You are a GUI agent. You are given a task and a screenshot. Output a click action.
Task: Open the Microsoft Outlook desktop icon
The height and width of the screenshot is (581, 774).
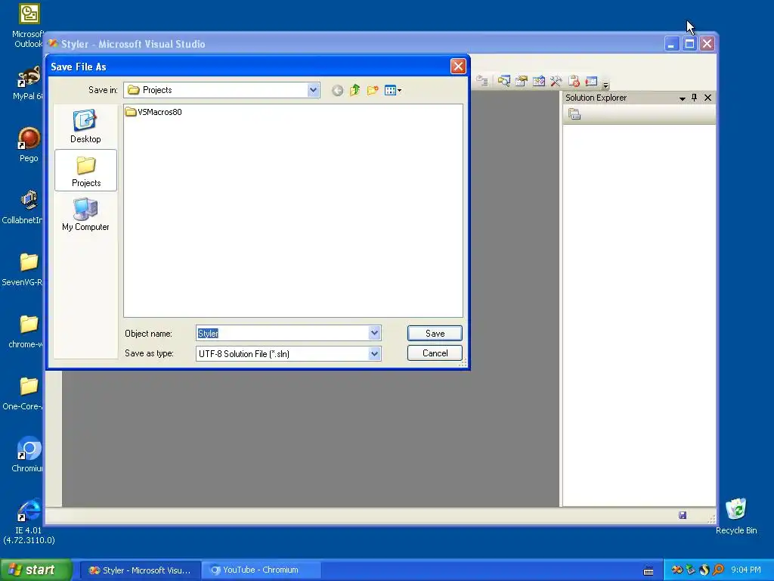(28, 26)
